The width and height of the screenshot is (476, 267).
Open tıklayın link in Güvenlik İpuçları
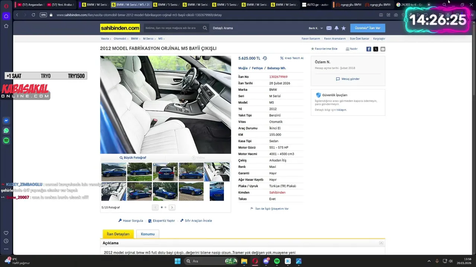point(341,110)
